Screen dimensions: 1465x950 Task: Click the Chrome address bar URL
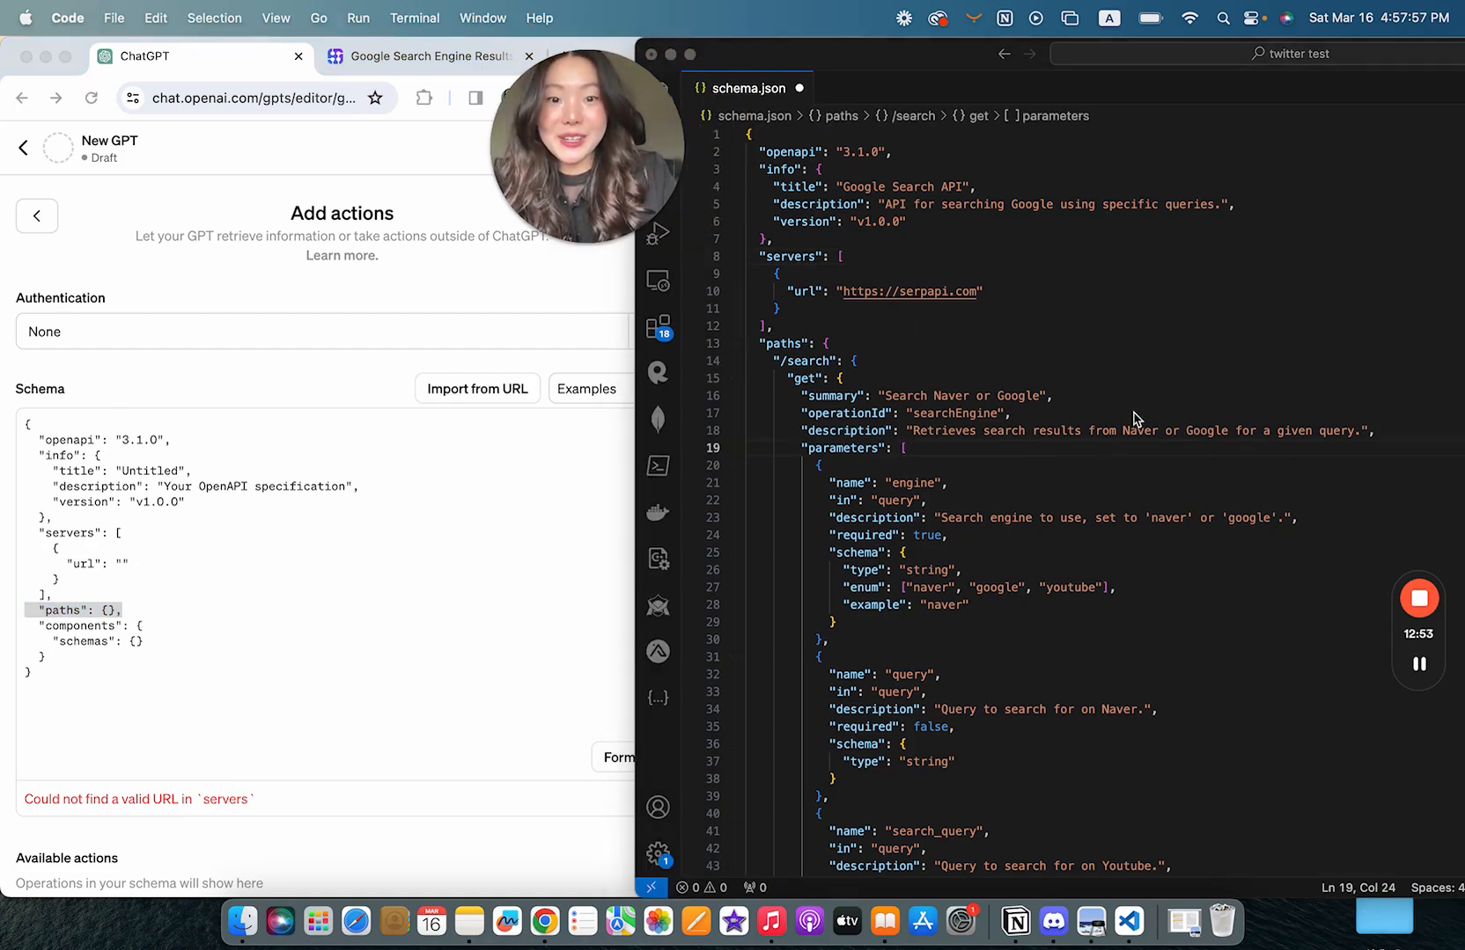tap(254, 98)
